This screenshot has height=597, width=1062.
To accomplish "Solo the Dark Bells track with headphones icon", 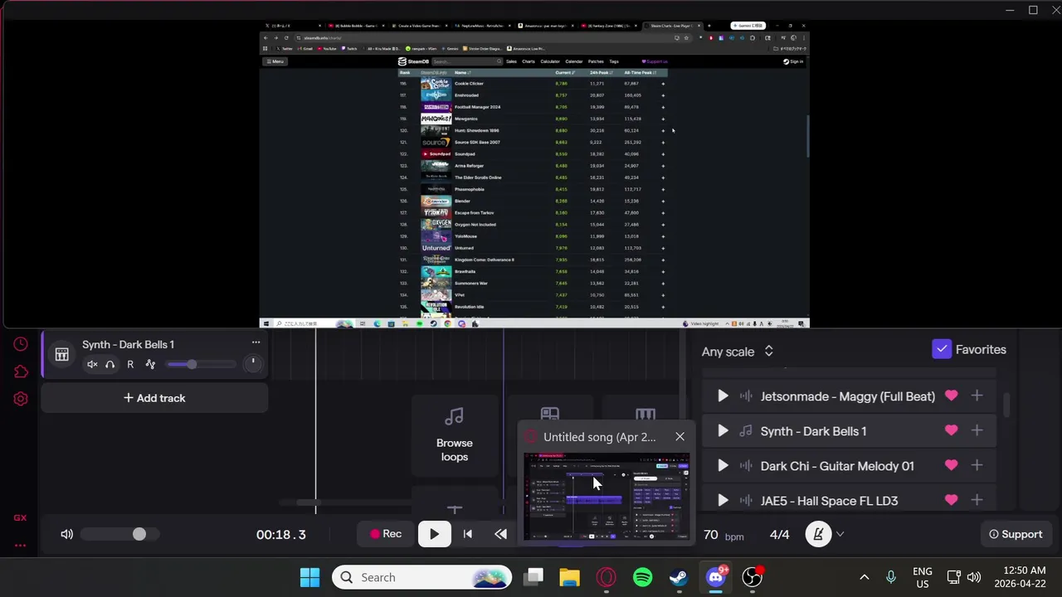I will pos(110,365).
